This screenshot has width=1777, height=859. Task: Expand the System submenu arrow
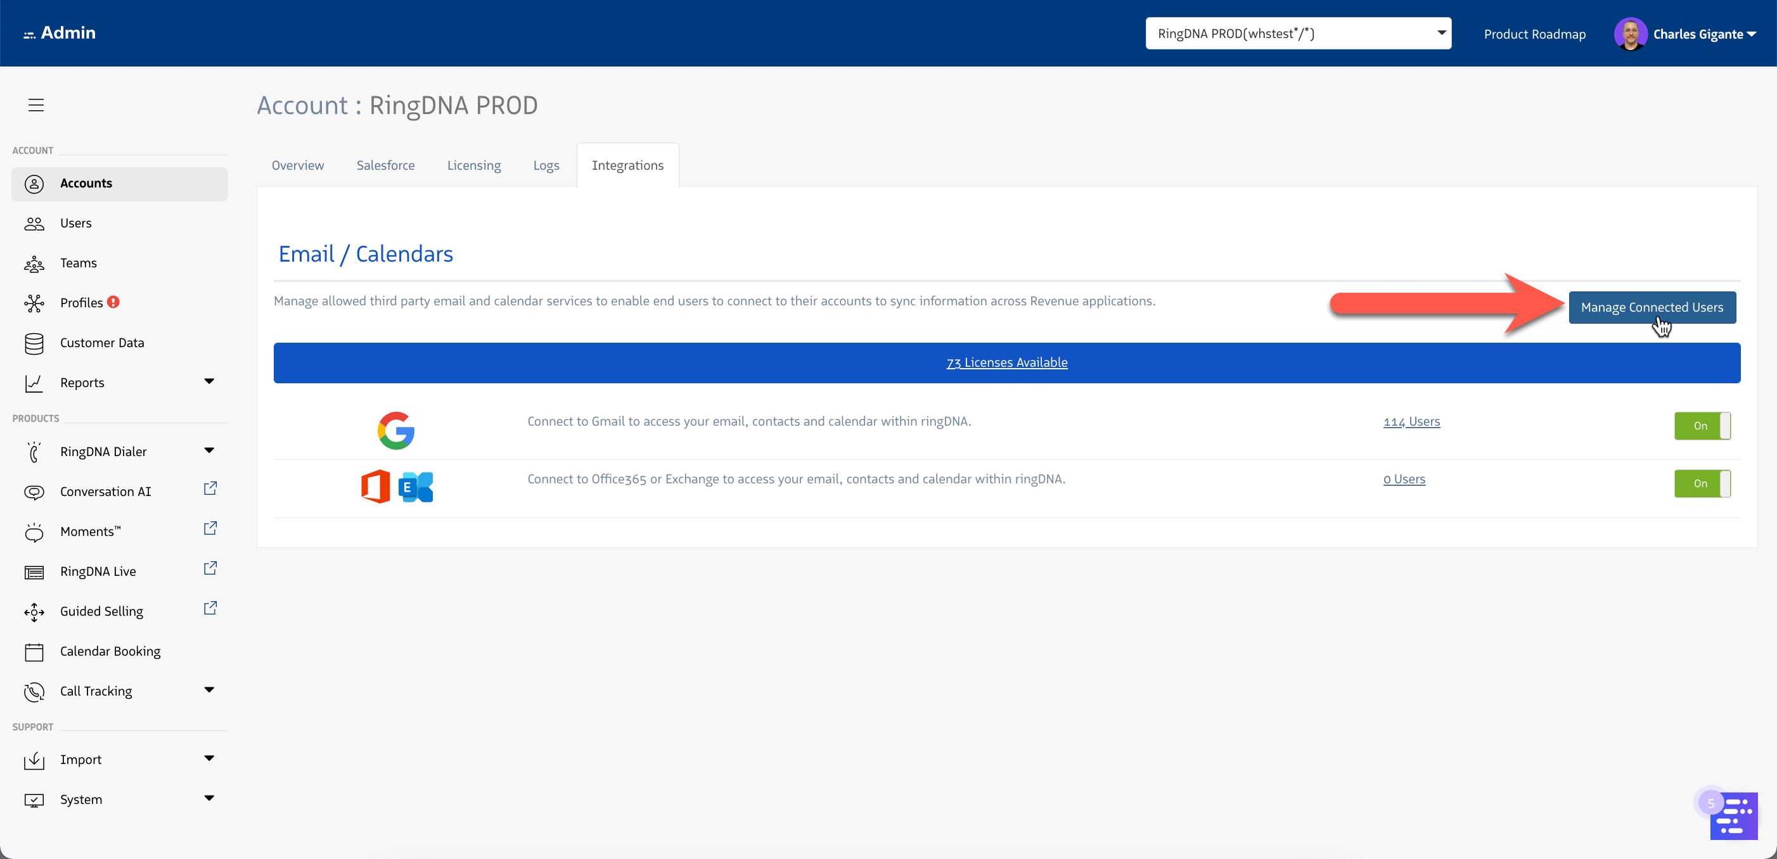tap(209, 798)
